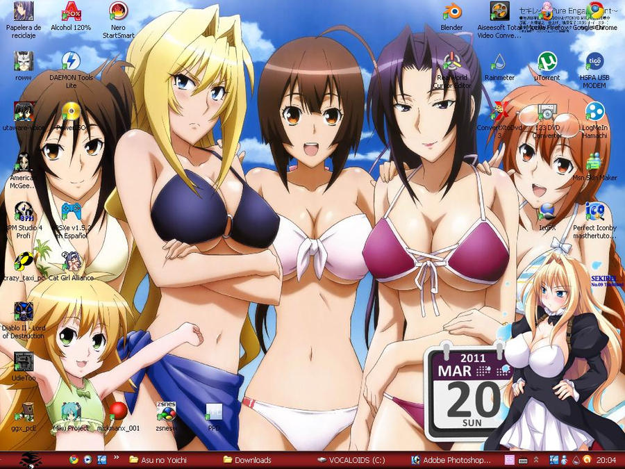
Task: Launch the zsnesw emulator shortcut
Action: 166,417
